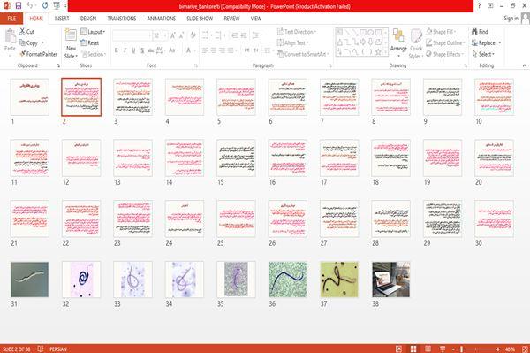Open the Text Direction dropdown

(x=297, y=32)
